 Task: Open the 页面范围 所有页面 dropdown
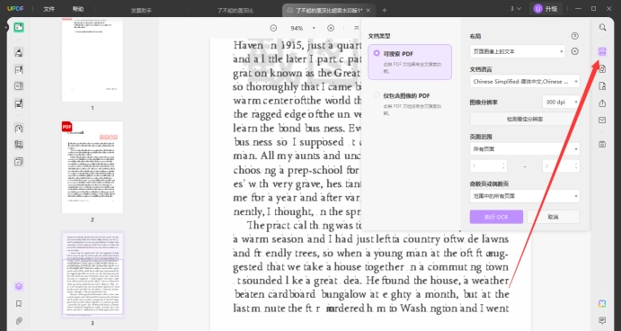[525, 149]
